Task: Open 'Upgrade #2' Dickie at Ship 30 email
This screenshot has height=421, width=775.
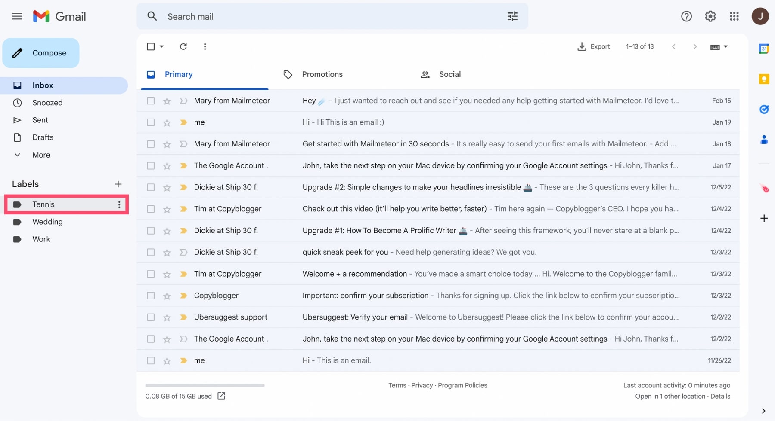Action: (438, 187)
